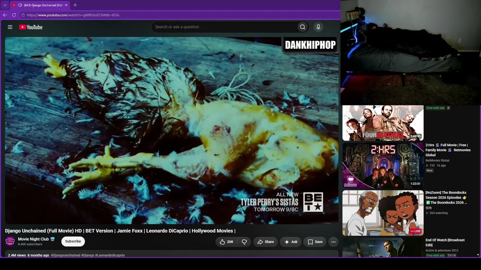
Task: Open the browser tab list chevron
Action: 5,5
